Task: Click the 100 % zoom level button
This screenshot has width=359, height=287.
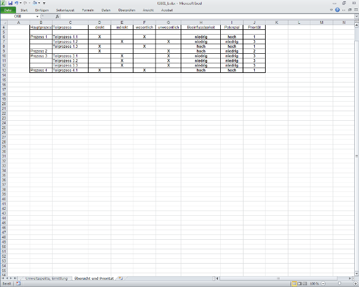Action: point(314,283)
